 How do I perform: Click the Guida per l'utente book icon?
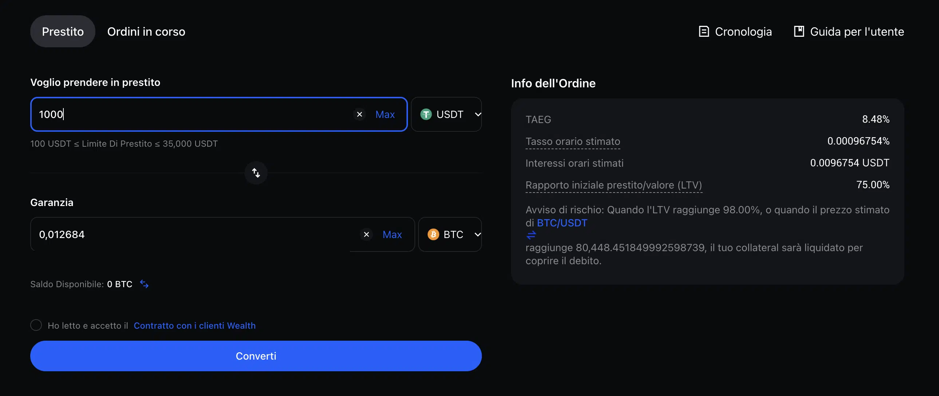click(x=799, y=32)
